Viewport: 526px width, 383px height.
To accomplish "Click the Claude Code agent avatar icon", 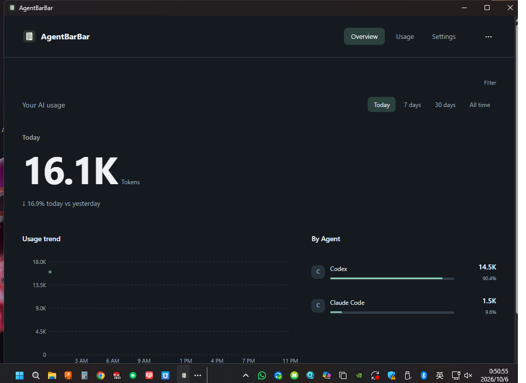I will point(318,305).
